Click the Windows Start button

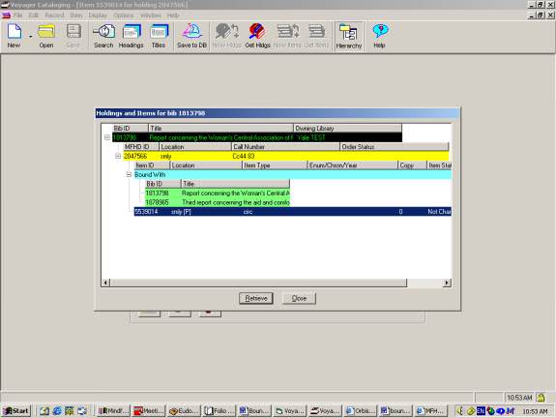pyautogui.click(x=16, y=411)
